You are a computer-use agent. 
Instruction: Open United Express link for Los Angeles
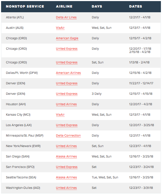67,125
